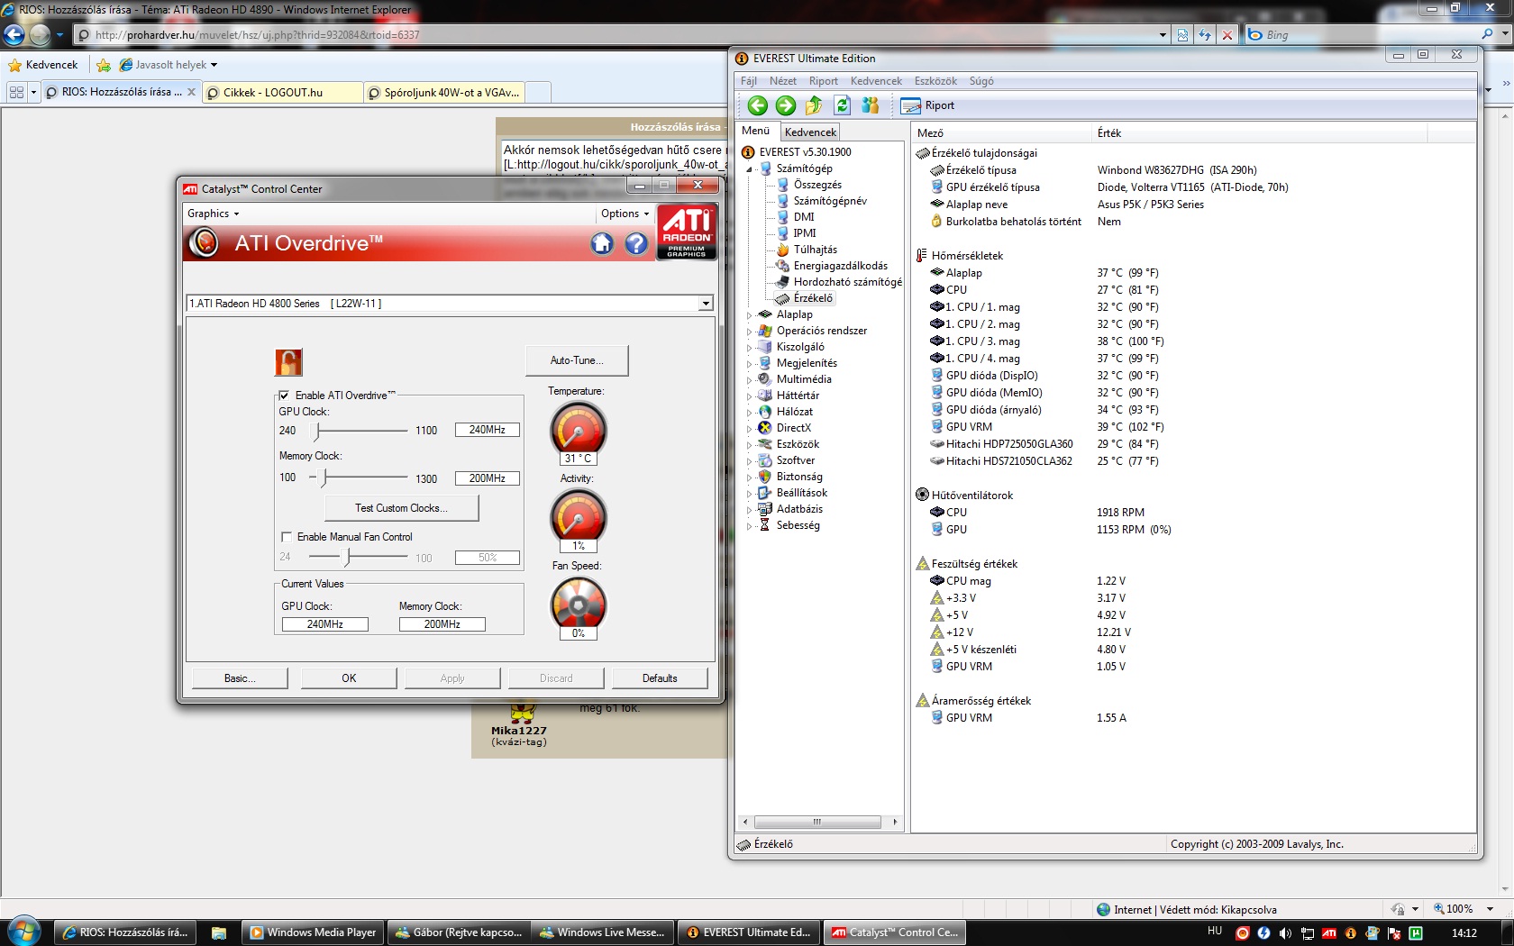Open the graphics adapter selection dropdown
Screen dimensions: 1514x946
click(x=706, y=304)
